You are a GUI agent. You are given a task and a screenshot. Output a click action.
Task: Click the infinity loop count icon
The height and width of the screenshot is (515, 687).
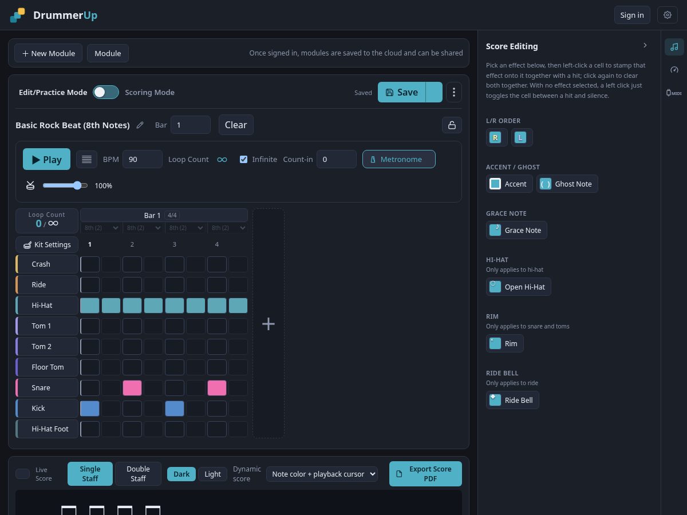click(222, 160)
